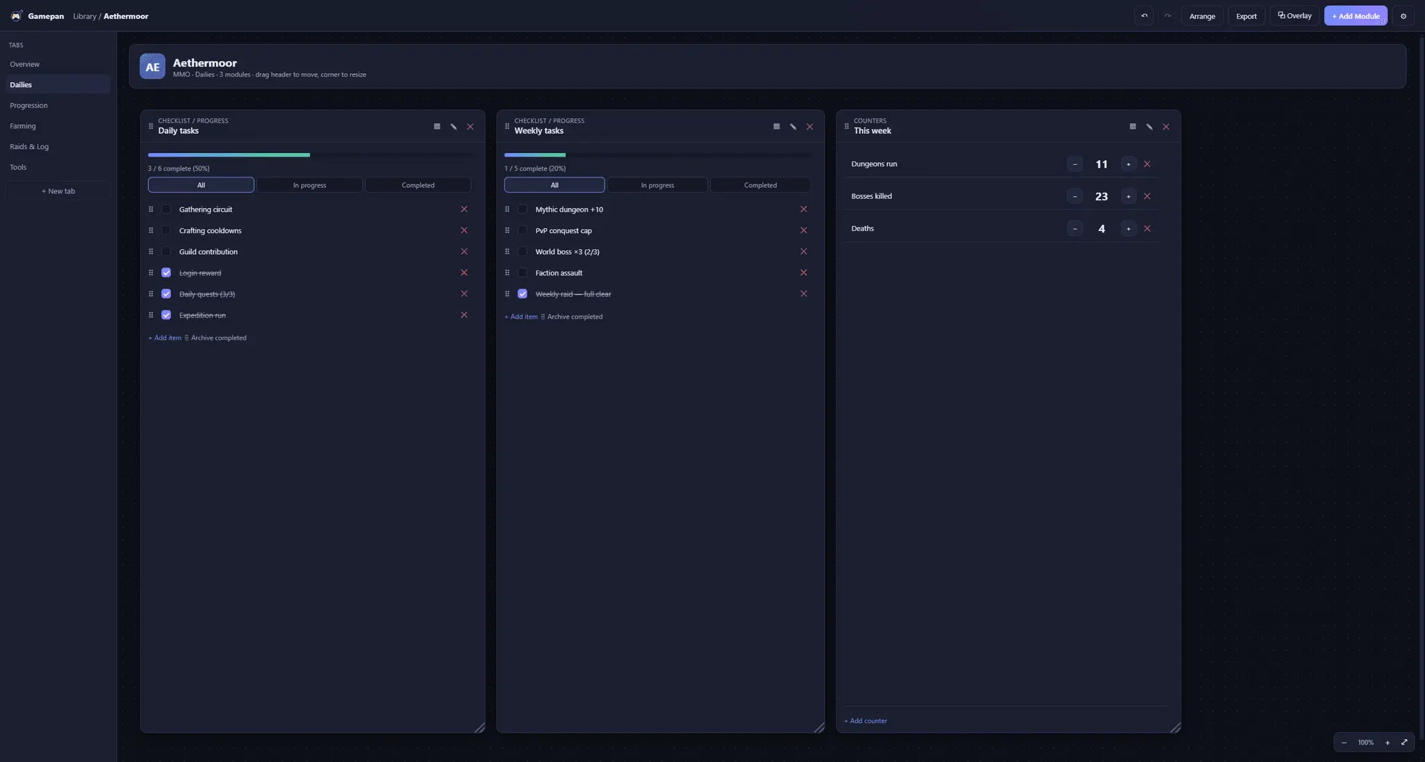Increment the Dungeons run counter
This screenshot has height=762, width=1425.
[1129, 164]
